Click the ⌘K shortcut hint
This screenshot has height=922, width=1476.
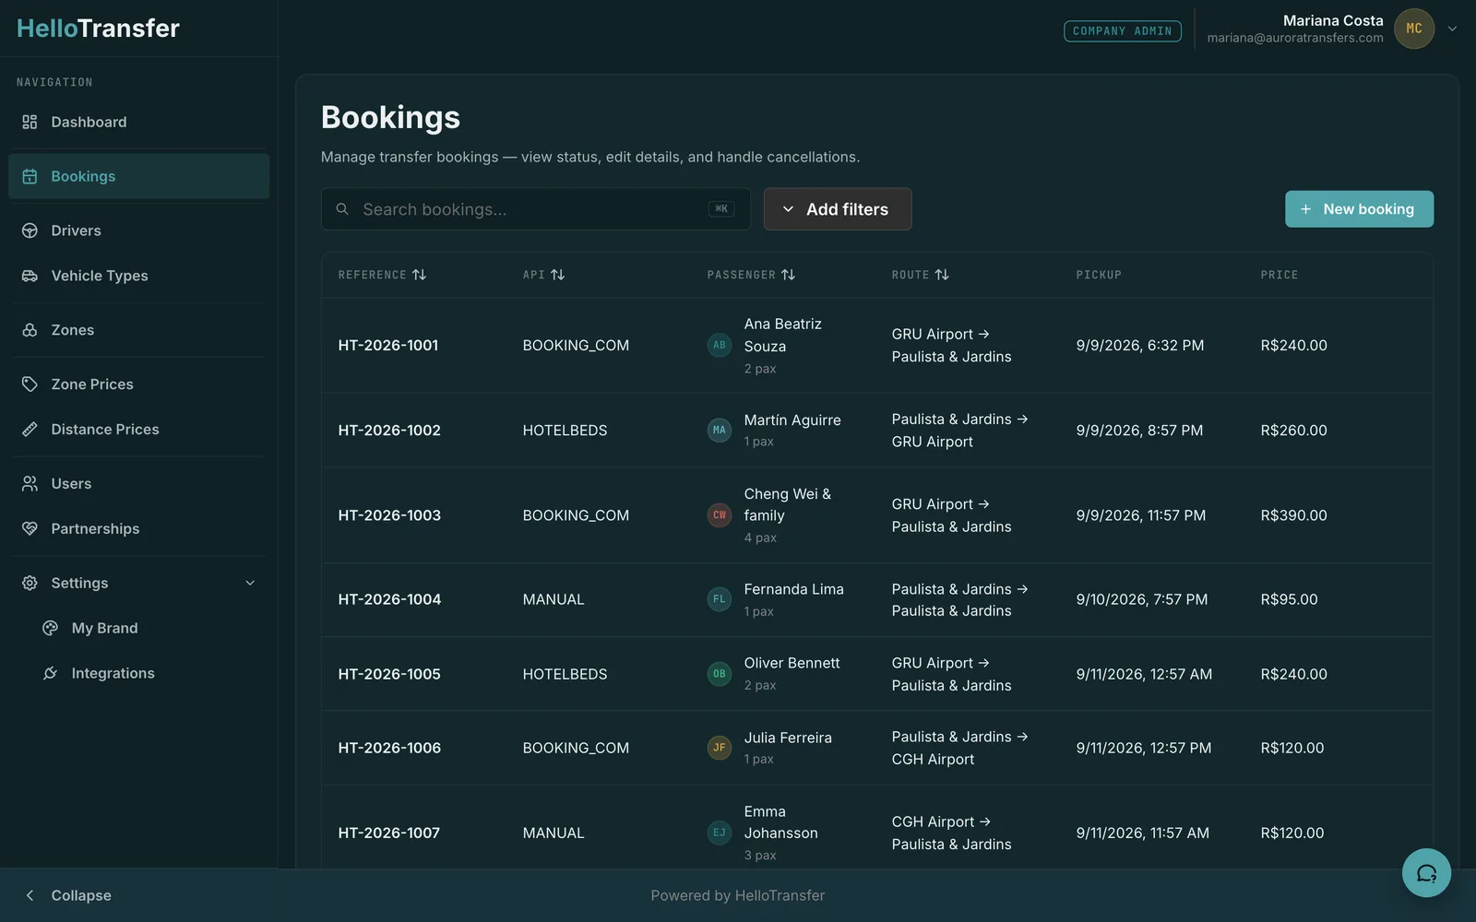click(721, 209)
